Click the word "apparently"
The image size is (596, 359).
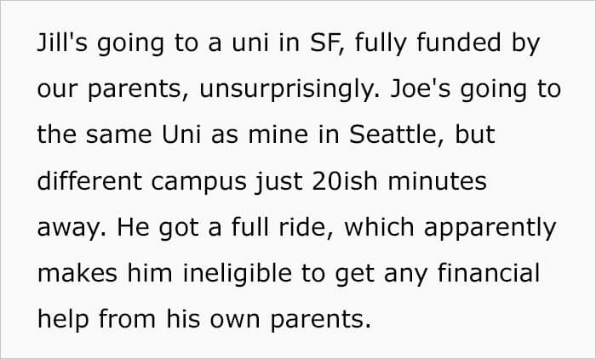490,228
